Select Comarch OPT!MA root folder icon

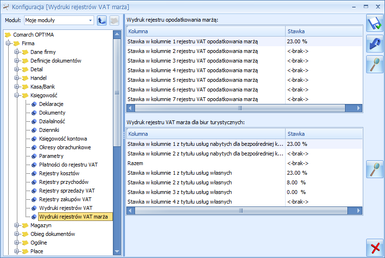tap(8, 35)
